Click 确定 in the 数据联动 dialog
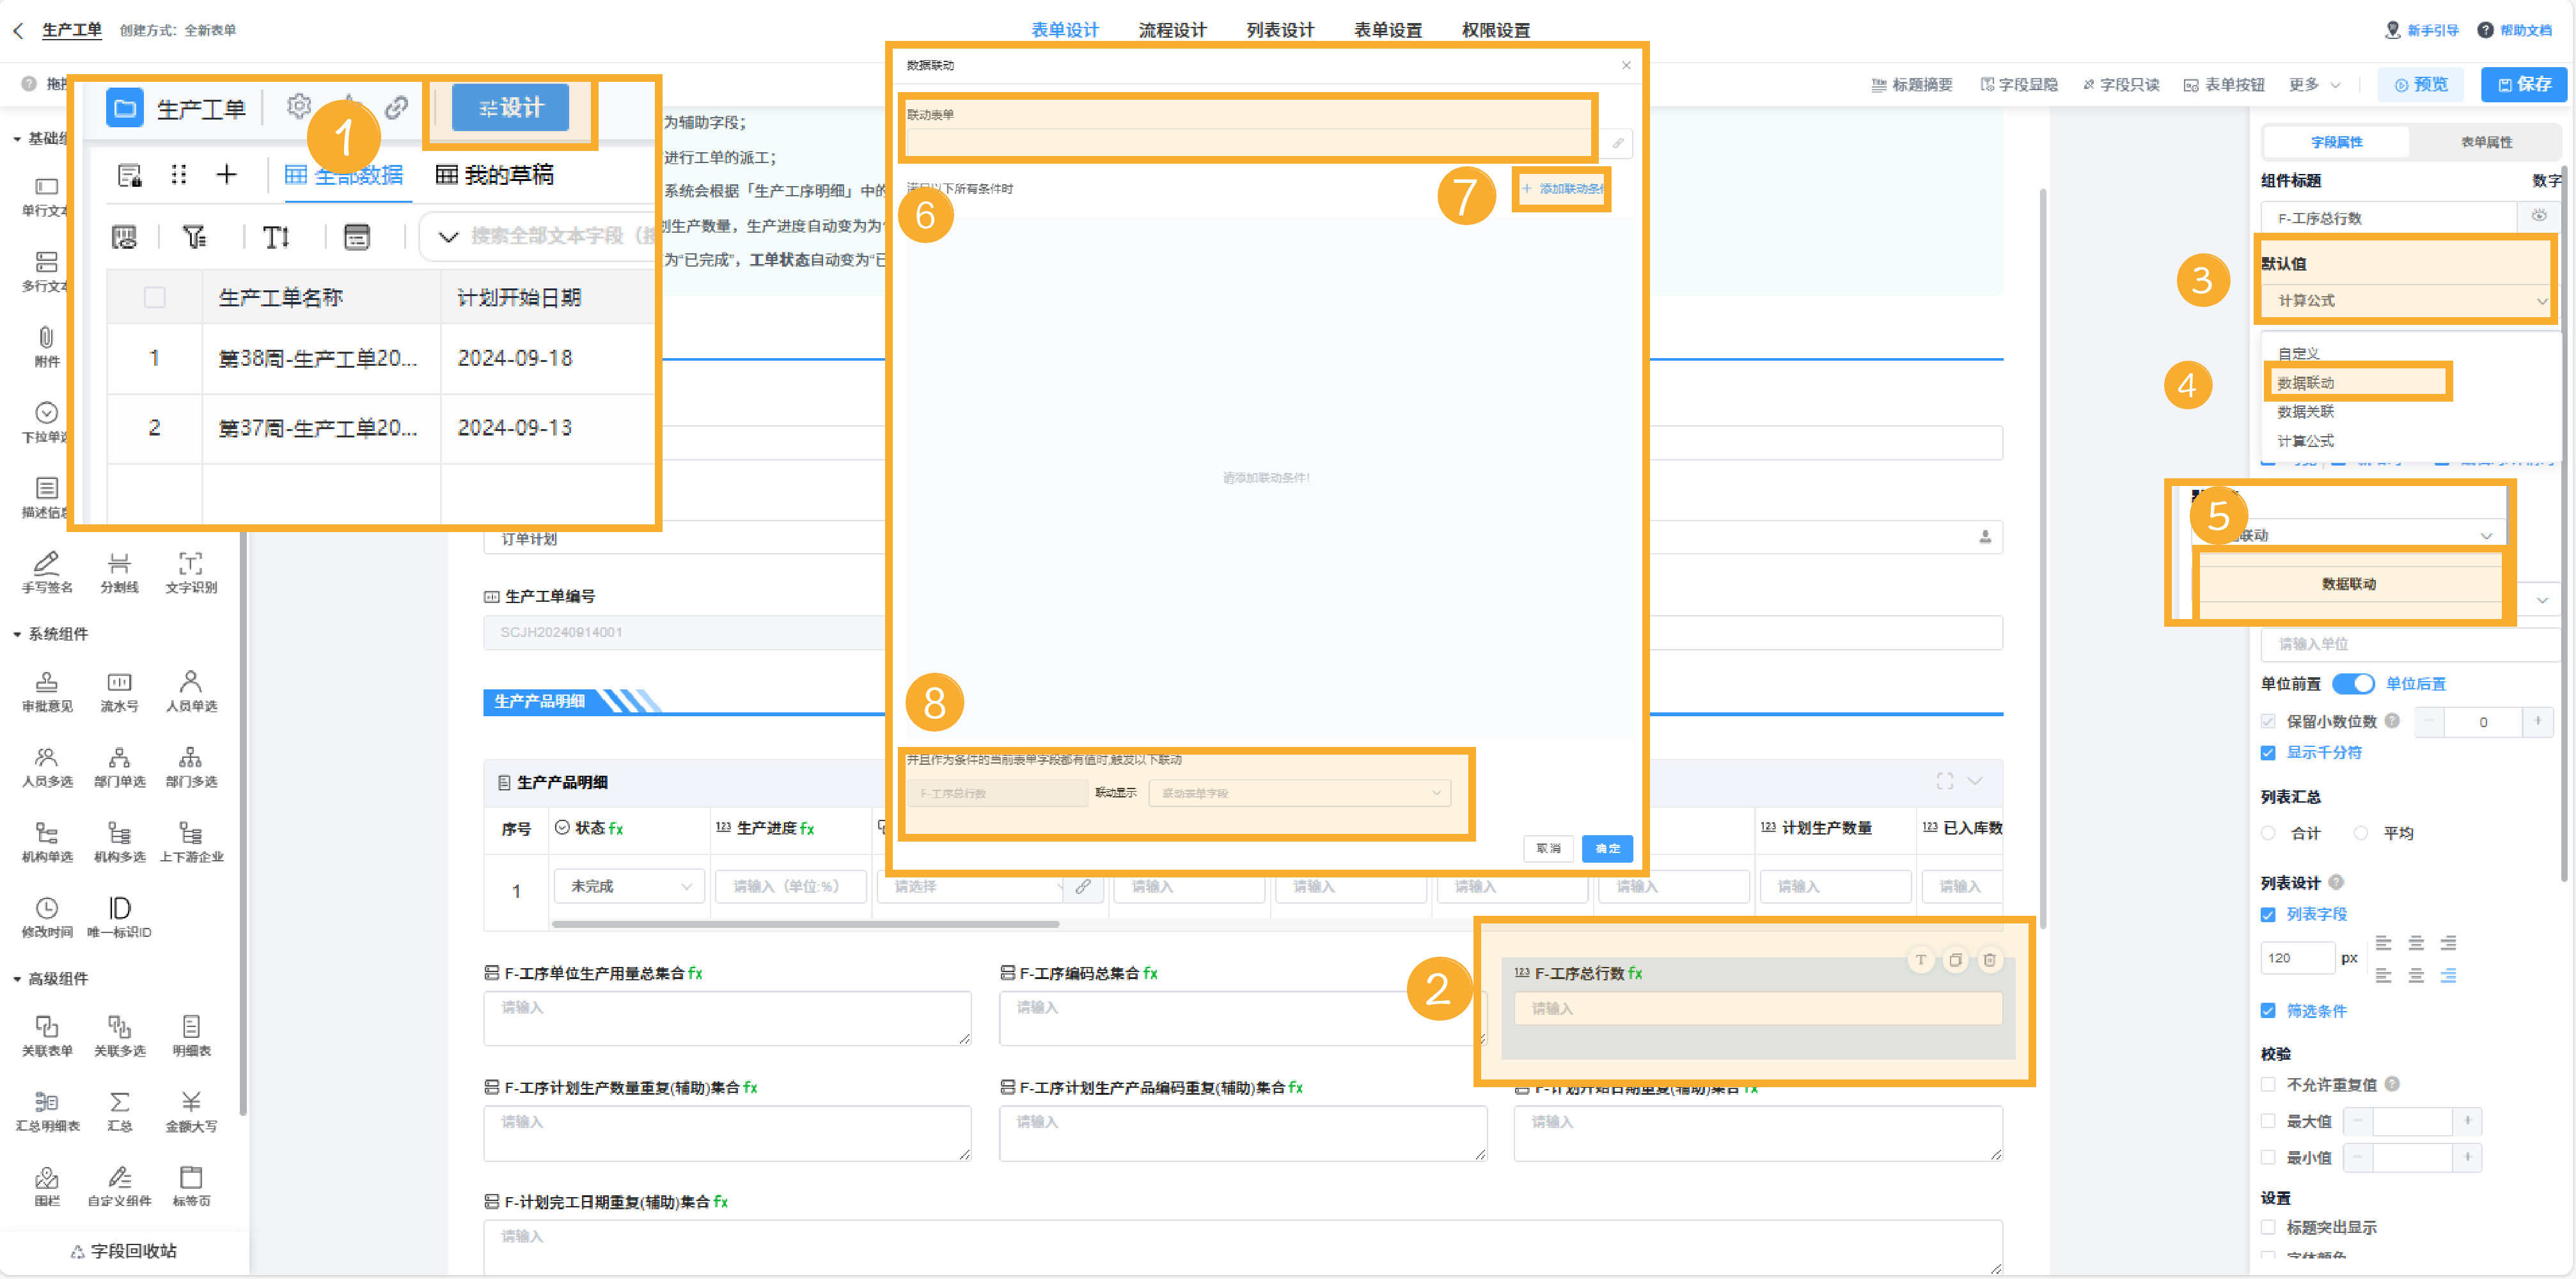Viewport: 2576px width, 1279px height. pos(1607,848)
